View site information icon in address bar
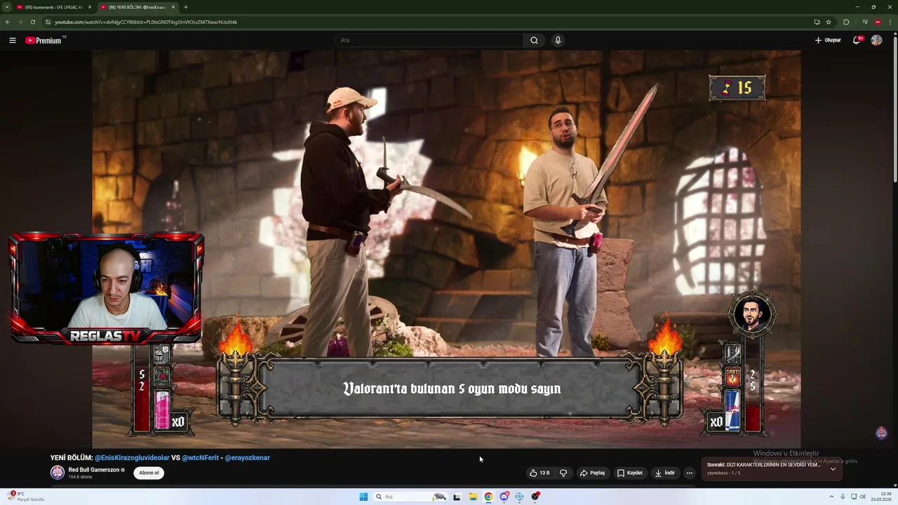The width and height of the screenshot is (898, 505). coord(48,22)
